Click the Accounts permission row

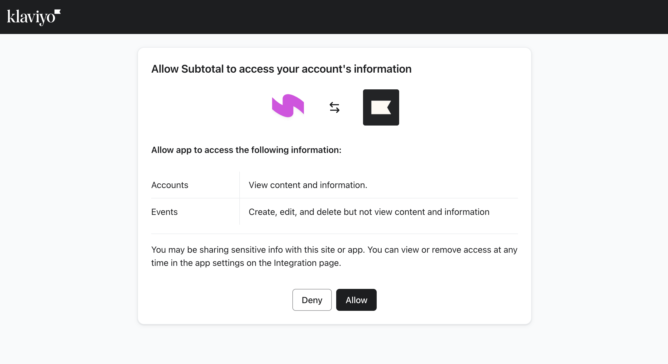coord(334,185)
